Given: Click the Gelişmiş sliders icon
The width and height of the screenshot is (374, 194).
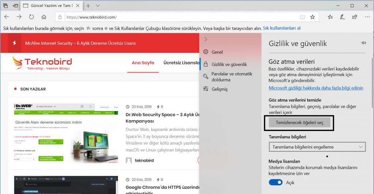Looking at the screenshot, I should 206,89.
